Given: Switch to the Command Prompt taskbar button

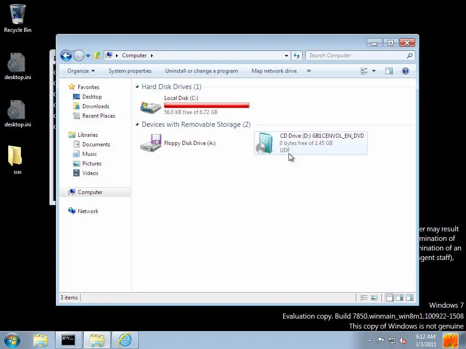Looking at the screenshot, I should (69, 340).
